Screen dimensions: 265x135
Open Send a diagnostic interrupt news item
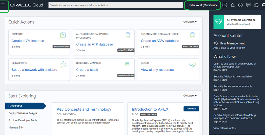point(234,117)
